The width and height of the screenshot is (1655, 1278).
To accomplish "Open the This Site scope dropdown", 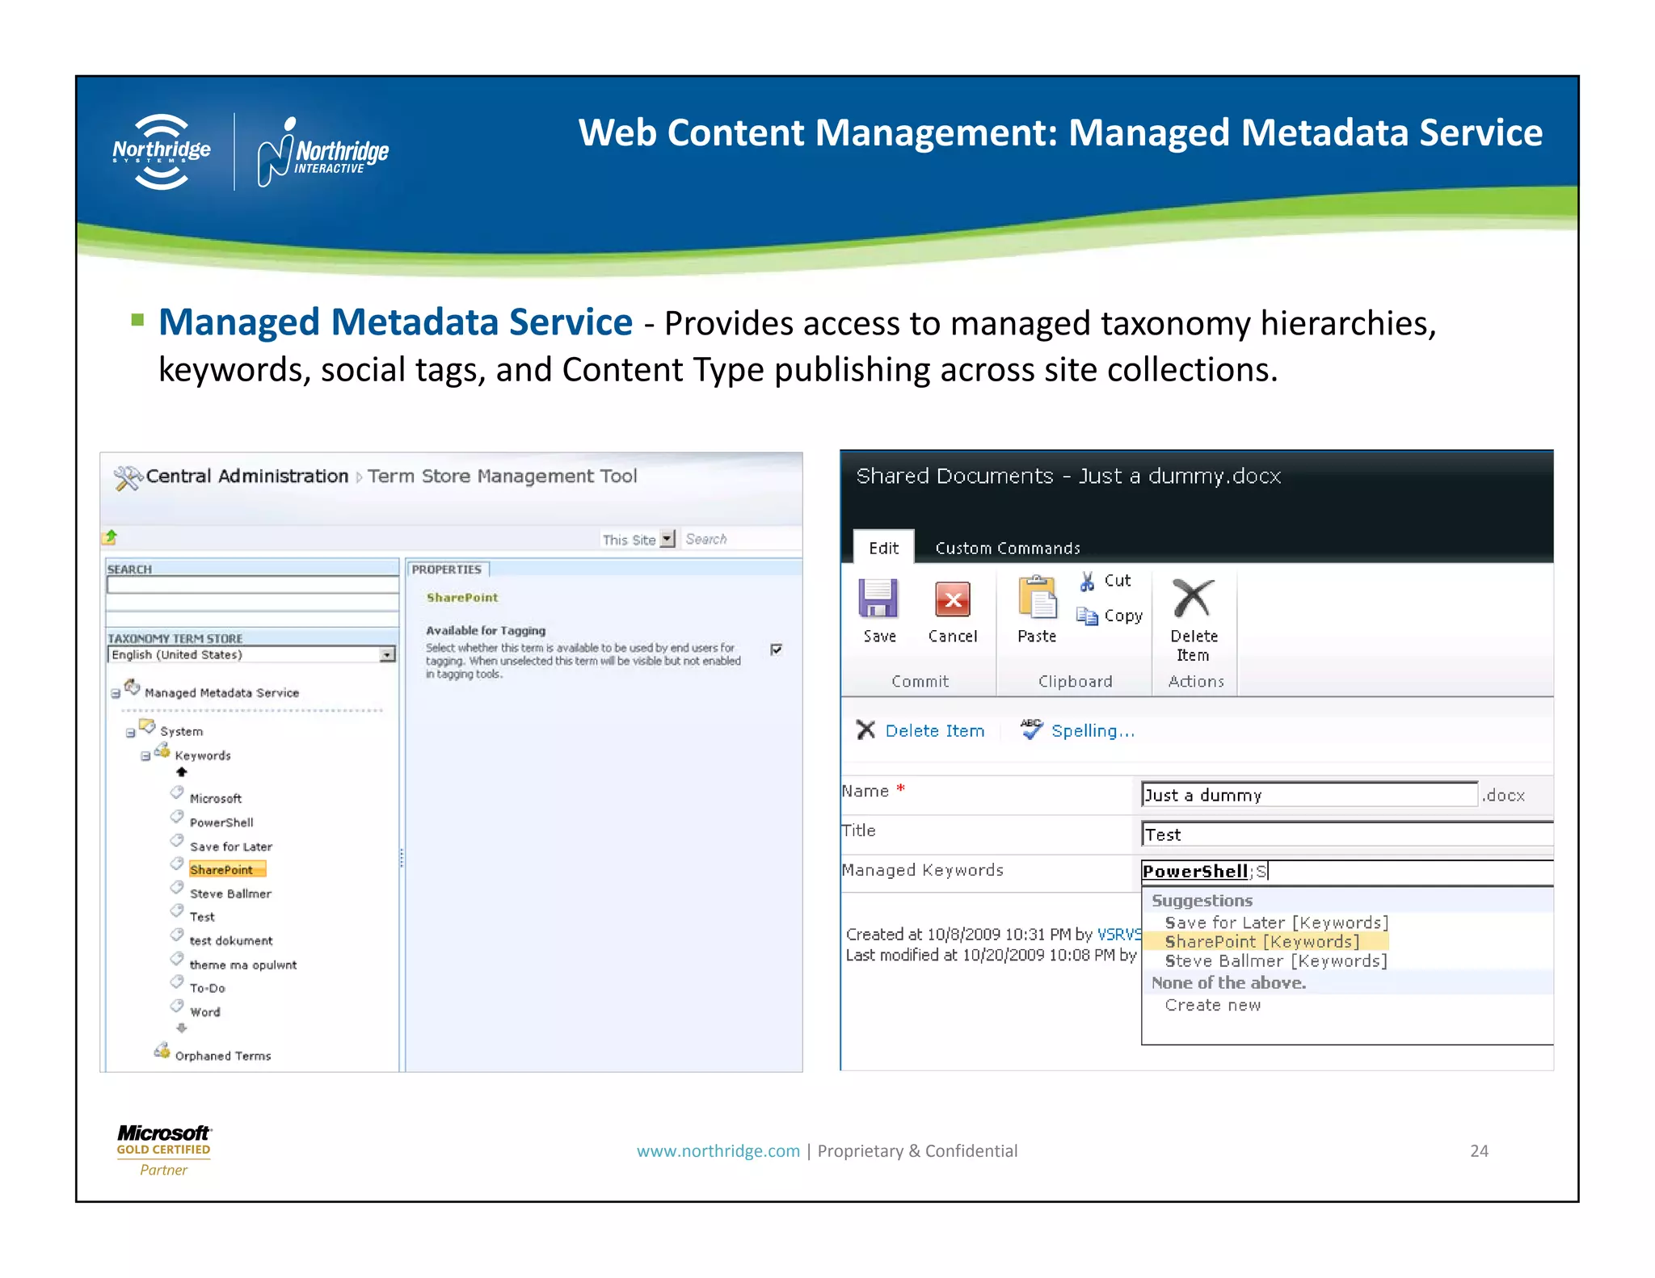I will [x=667, y=539].
